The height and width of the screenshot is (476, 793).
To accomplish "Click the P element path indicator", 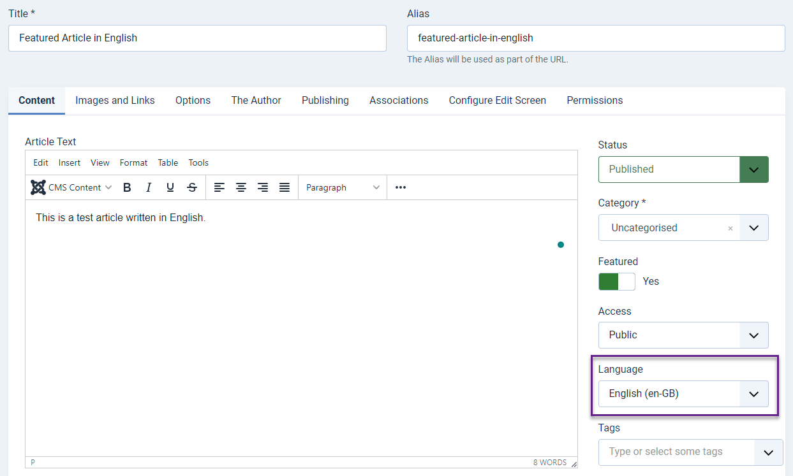I will (x=33, y=463).
